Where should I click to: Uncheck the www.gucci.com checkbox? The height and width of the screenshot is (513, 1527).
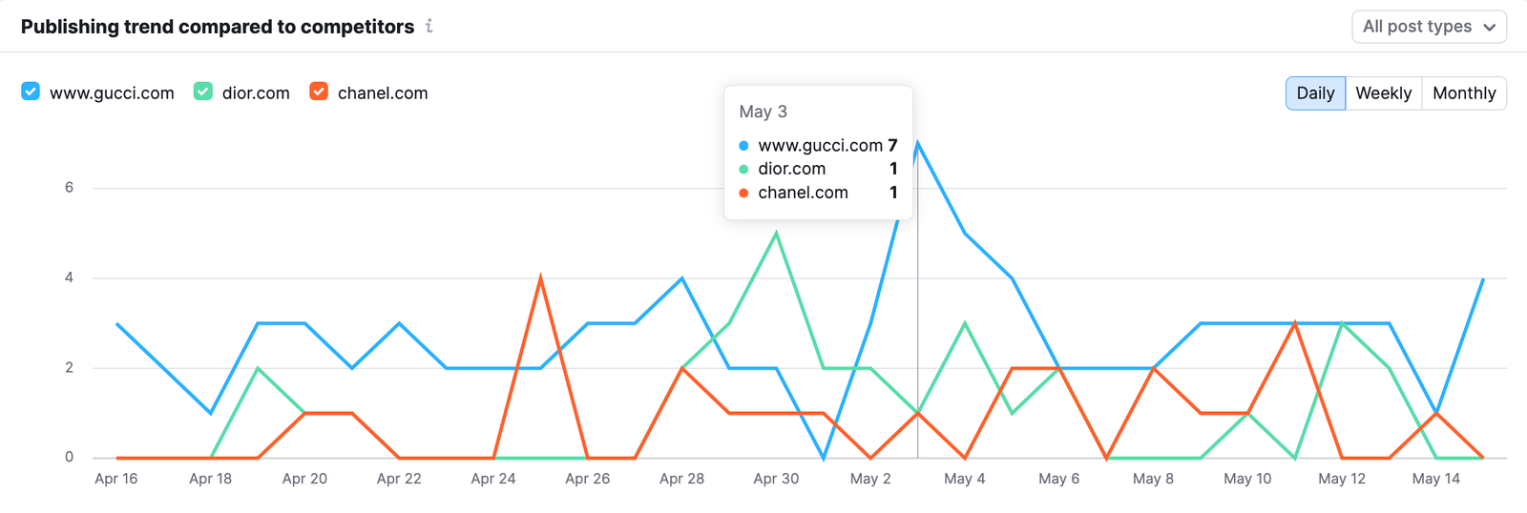31,92
